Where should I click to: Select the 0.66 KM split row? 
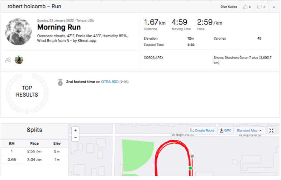click(34, 160)
